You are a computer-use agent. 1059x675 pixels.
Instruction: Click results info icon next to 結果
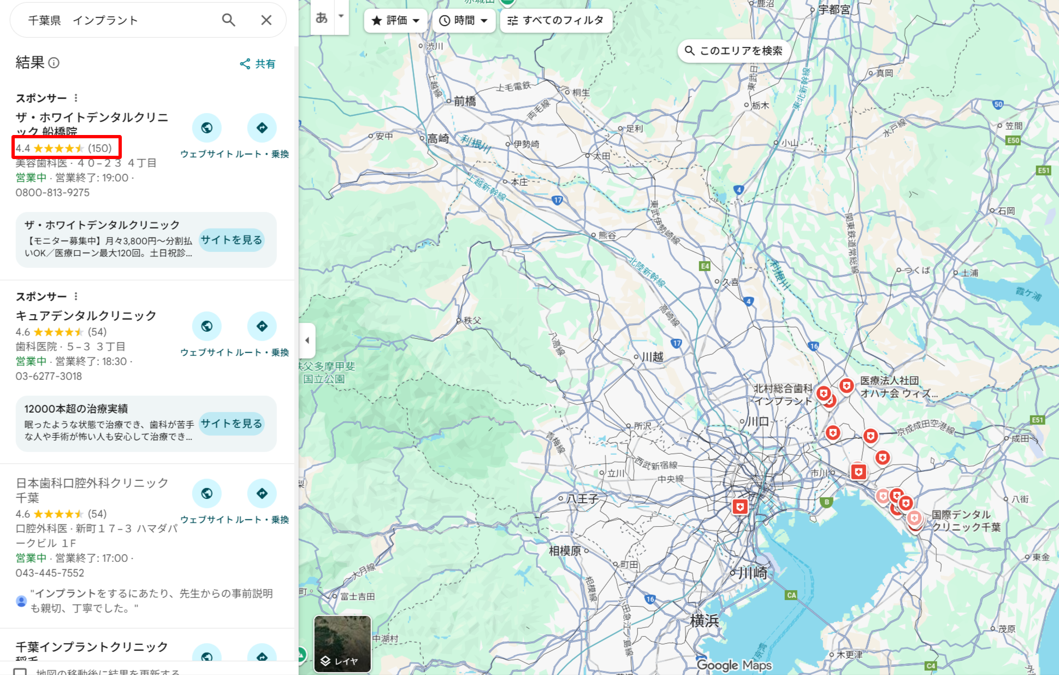(x=54, y=63)
